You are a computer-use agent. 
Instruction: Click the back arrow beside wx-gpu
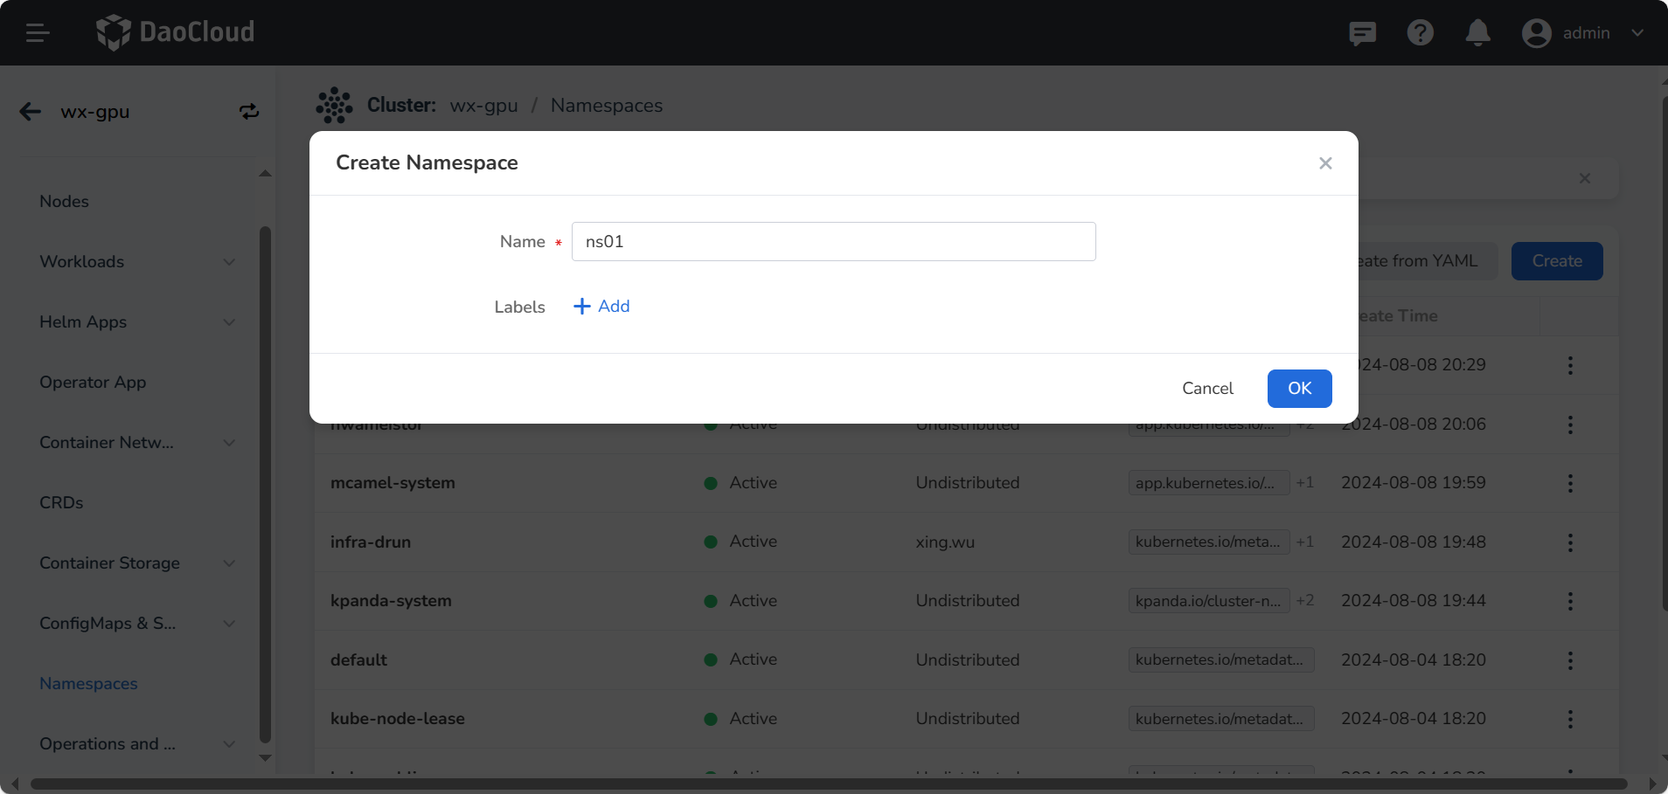point(31,112)
